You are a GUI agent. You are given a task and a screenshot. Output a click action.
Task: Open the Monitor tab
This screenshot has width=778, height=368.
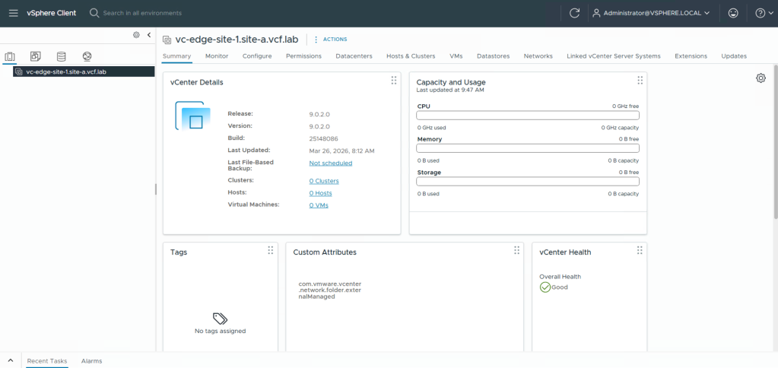217,56
